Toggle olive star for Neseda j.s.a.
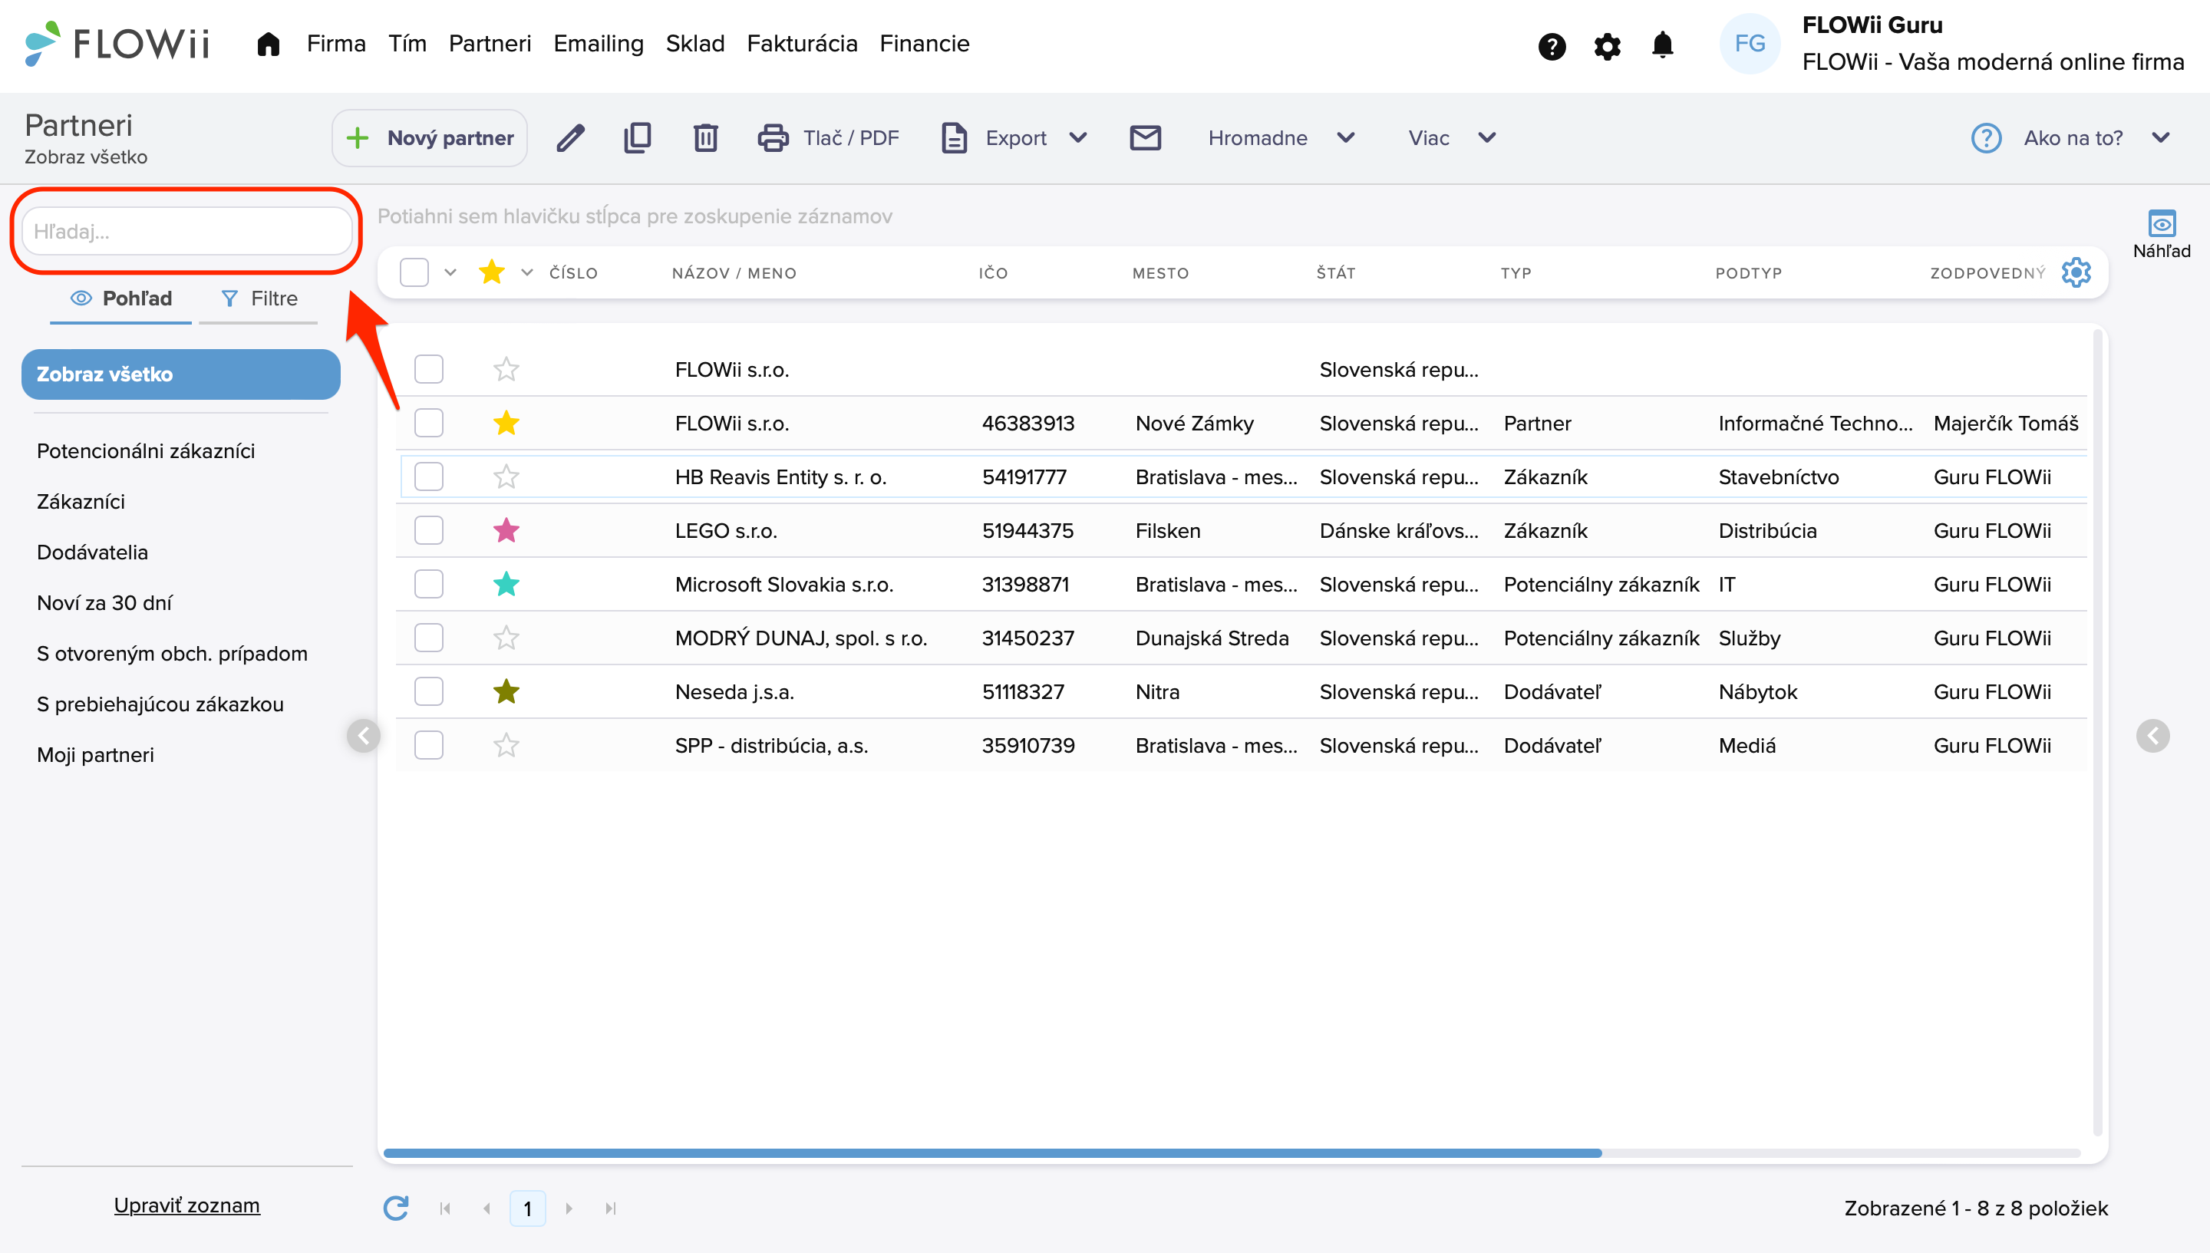The width and height of the screenshot is (2210, 1253). [506, 691]
